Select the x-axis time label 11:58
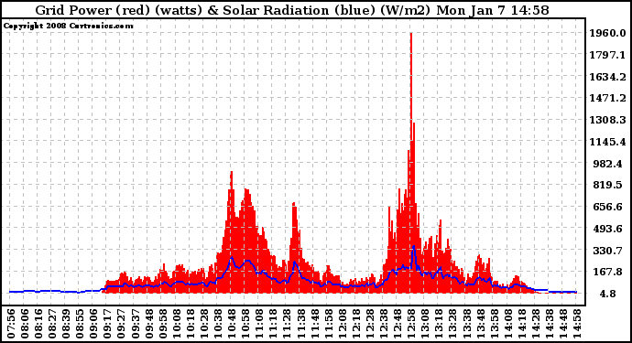Image resolution: width=632 pixels, height=343 pixels. (329, 324)
